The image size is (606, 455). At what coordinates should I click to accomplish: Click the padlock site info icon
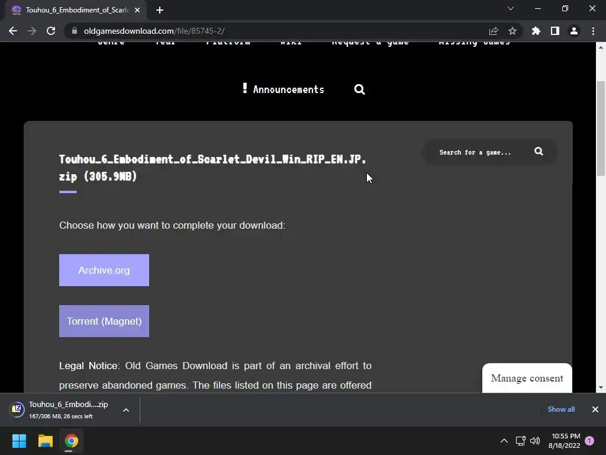pyautogui.click(x=75, y=31)
